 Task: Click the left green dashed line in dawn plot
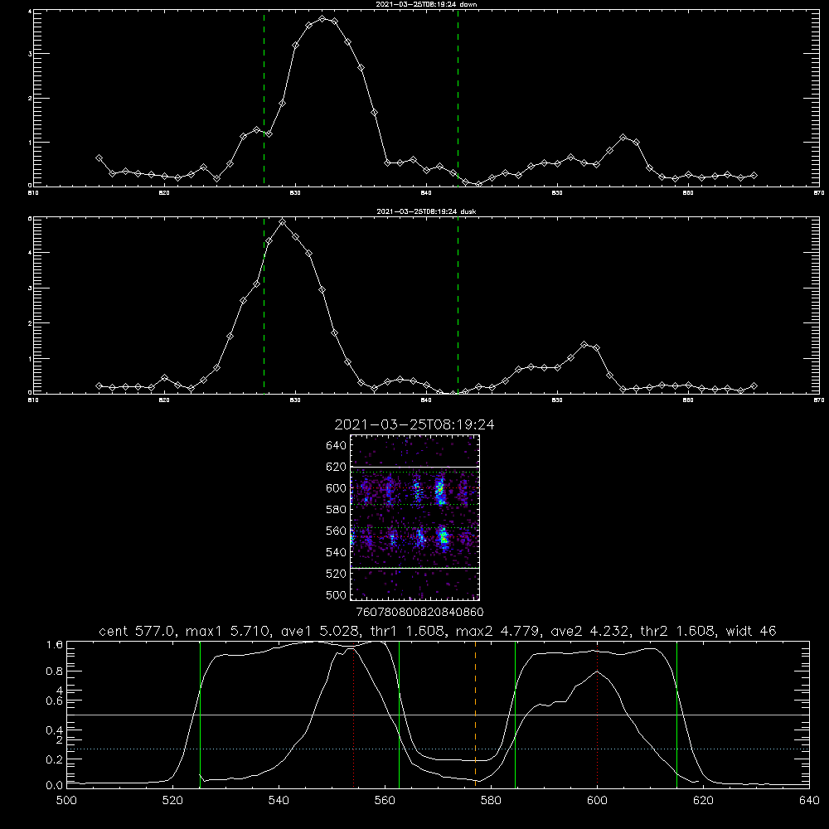[264, 98]
